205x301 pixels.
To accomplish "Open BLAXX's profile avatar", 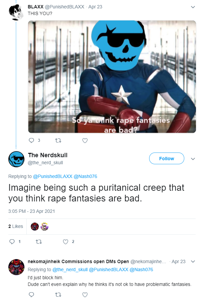I will [x=16, y=12].
